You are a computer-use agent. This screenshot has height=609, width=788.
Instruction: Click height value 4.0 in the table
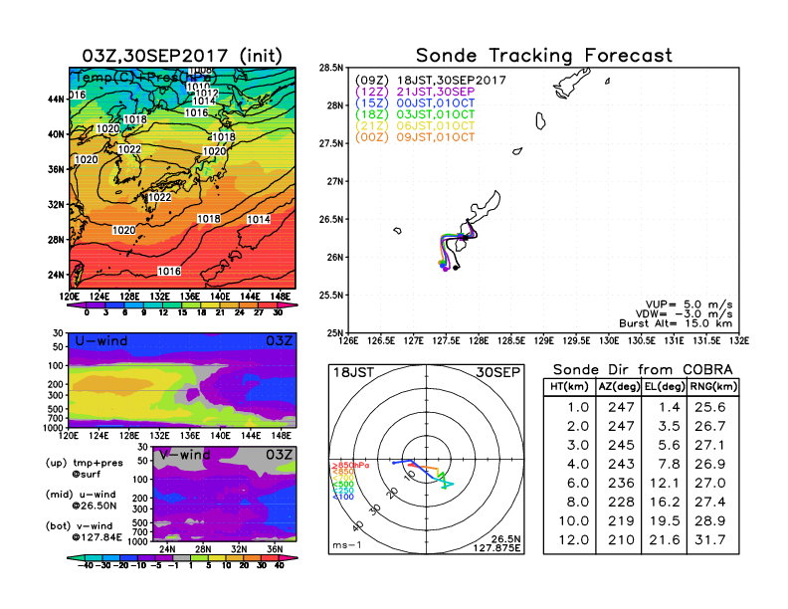click(578, 465)
